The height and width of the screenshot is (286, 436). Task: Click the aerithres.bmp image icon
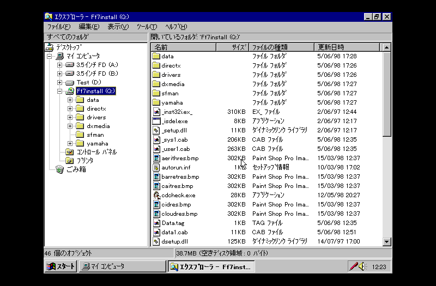tap(156, 158)
